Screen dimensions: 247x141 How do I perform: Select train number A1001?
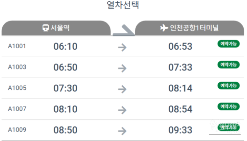click(17, 46)
